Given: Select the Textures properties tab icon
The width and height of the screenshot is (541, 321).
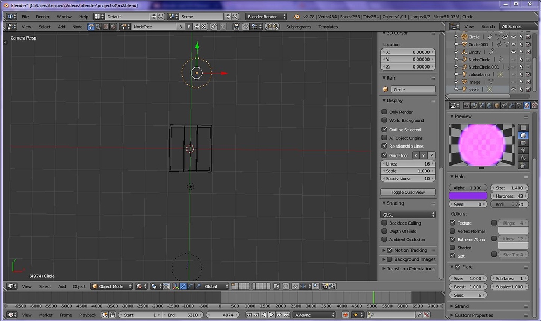Looking at the screenshot, I should [x=534, y=105].
